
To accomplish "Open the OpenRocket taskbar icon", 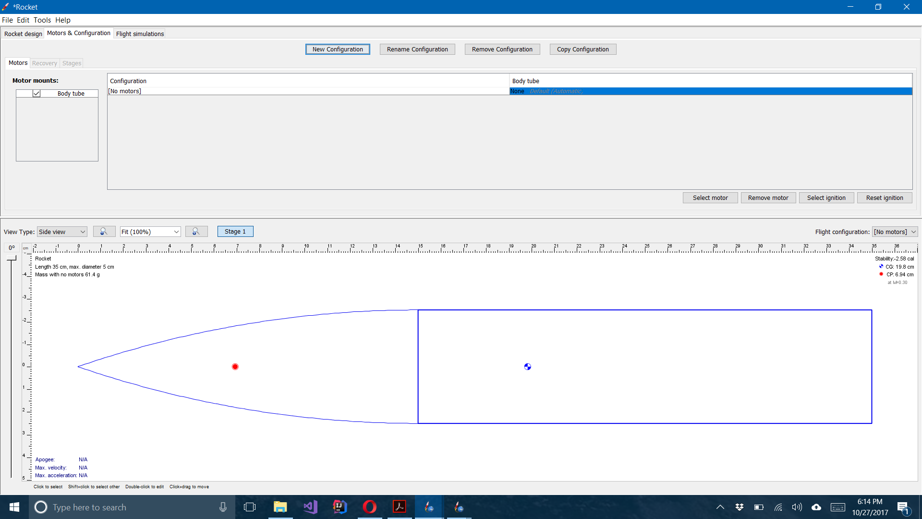I will [x=428, y=507].
